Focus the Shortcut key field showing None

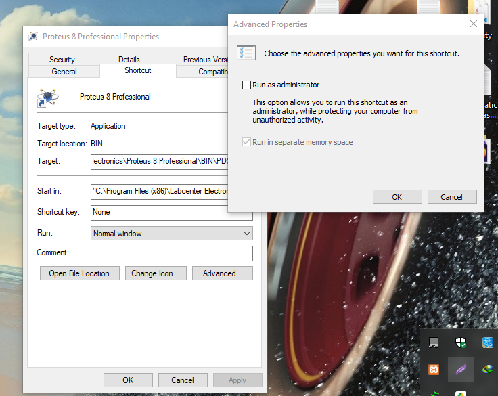[171, 213]
